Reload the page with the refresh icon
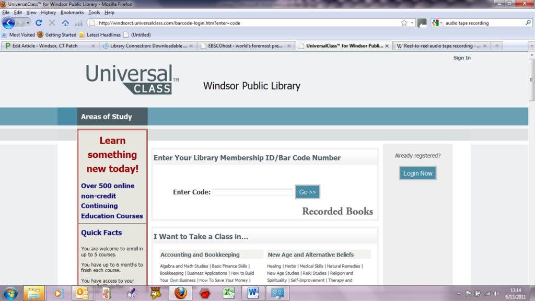 [39, 23]
